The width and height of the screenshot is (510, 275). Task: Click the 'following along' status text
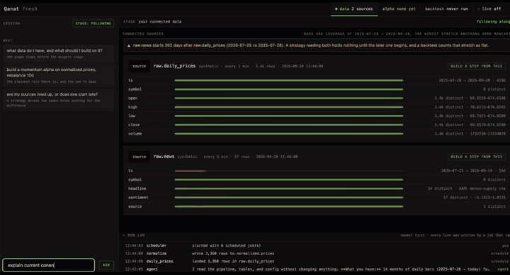493,21
